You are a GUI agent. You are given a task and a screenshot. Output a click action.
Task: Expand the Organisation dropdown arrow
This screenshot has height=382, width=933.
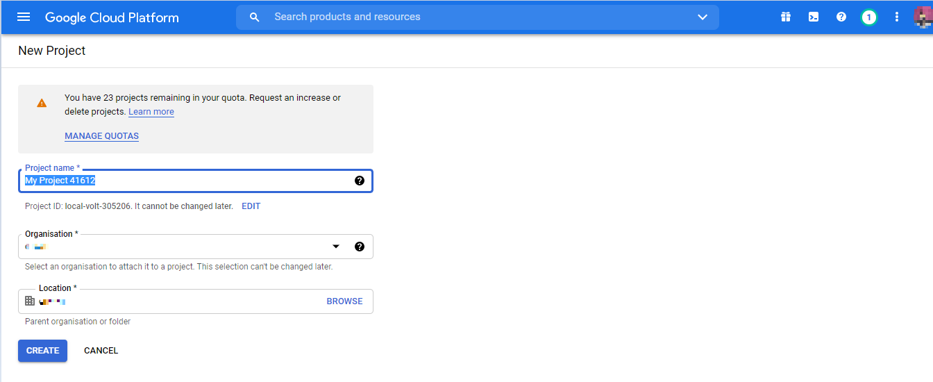coord(336,247)
